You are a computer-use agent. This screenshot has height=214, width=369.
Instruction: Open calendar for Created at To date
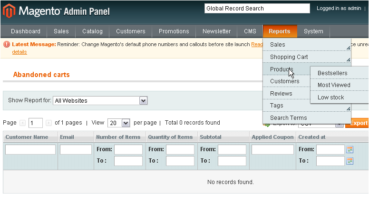coord(350,161)
